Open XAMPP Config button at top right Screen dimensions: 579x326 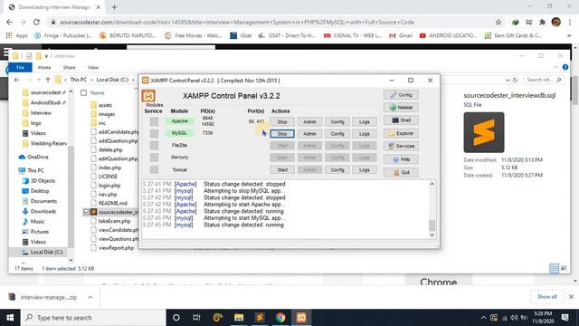click(x=401, y=95)
